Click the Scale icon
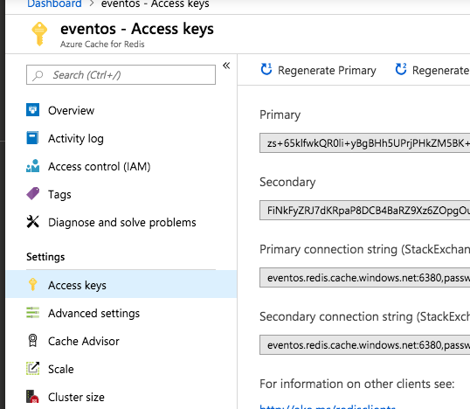Screen dimensions: 470x409 click(x=32, y=369)
